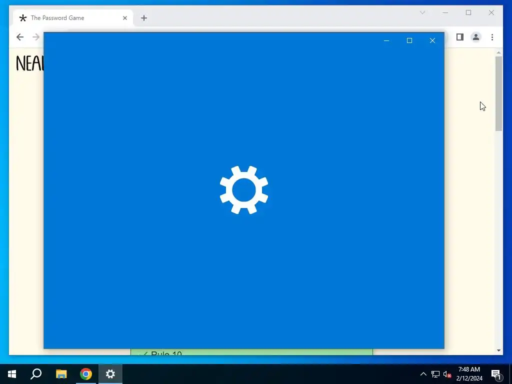The image size is (512, 384).
Task: Open File Explorer from taskbar
Action: [61, 374]
